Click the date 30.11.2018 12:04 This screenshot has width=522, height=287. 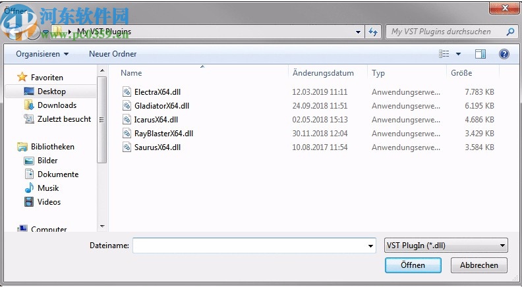[320, 134]
